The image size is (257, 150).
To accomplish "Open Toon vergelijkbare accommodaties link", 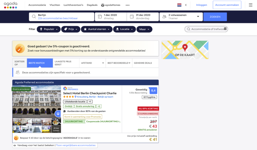I will (x=76, y=145).
